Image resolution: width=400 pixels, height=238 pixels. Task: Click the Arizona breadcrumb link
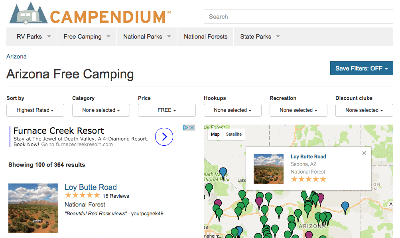[16, 56]
